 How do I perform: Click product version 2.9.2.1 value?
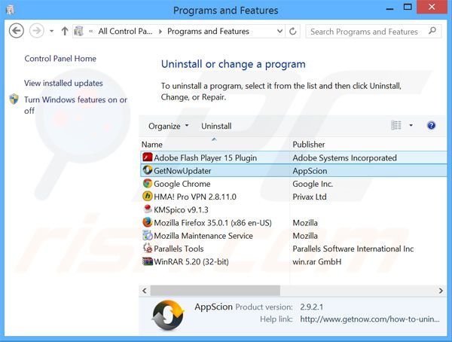[312, 307]
